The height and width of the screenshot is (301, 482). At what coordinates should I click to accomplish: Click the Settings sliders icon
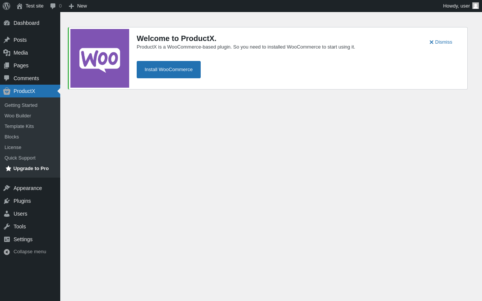click(7, 239)
